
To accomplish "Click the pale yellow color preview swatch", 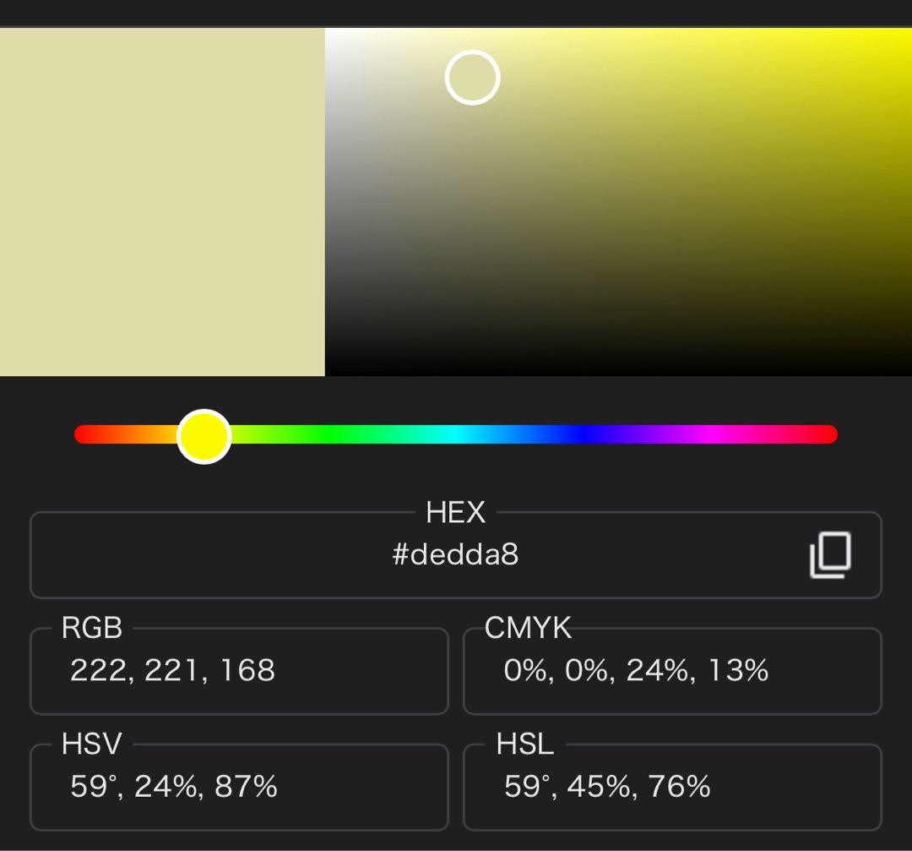I will [x=162, y=202].
